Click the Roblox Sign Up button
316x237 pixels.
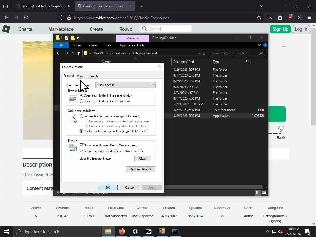click(x=280, y=29)
